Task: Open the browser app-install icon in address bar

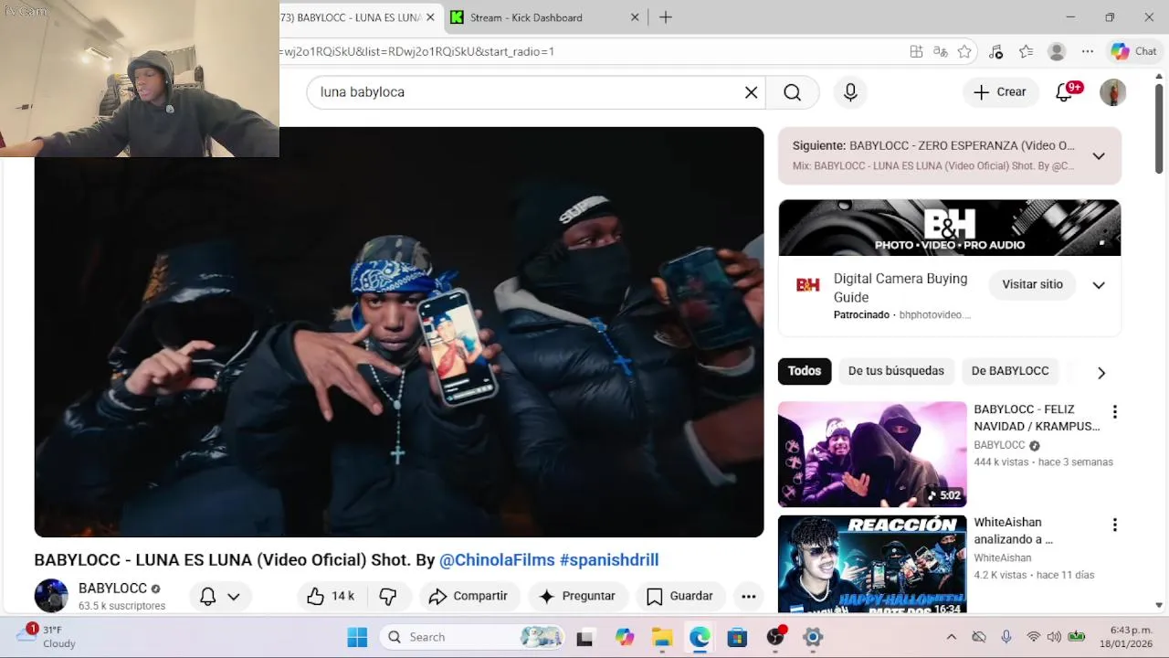Action: coord(916,52)
